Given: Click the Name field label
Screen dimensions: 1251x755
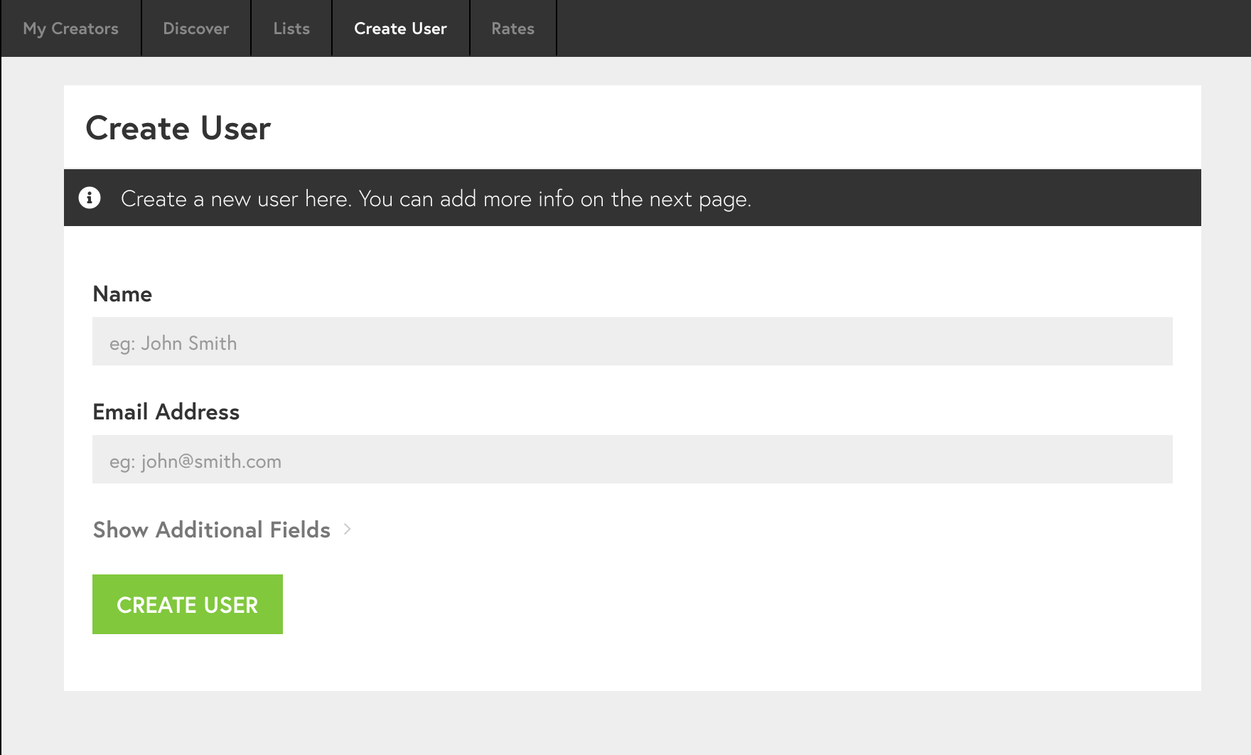Looking at the screenshot, I should 122,294.
